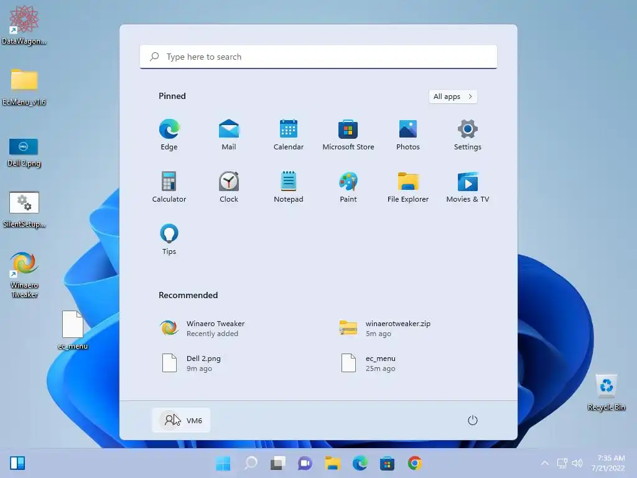637x478 pixels.
Task: Open Microsoft Store in pinned apps
Action: pyautogui.click(x=348, y=135)
